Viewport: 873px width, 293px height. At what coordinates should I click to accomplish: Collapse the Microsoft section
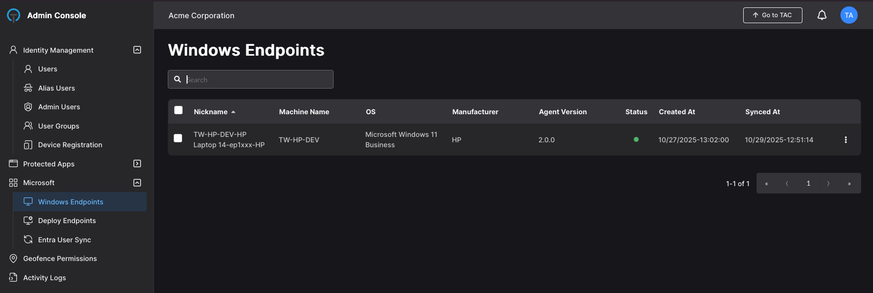point(137,183)
